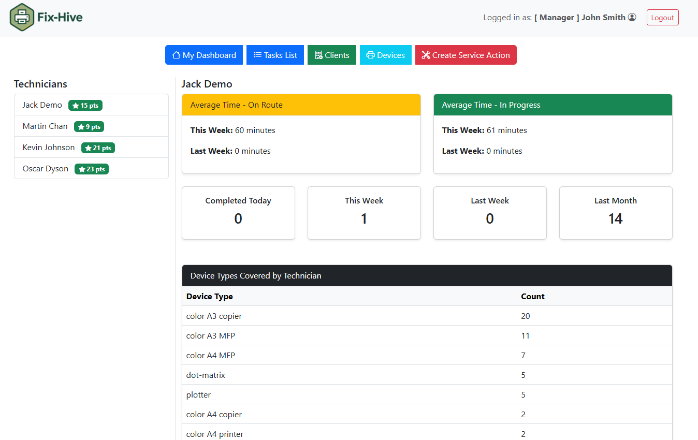Click the Fix-Hive printer logo icon
Viewport: 698px width, 440px height.
pyautogui.click(x=22, y=18)
